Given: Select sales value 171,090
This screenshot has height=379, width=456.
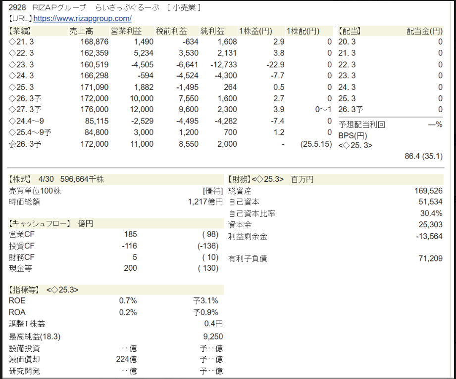Looking at the screenshot, I should point(95,87).
